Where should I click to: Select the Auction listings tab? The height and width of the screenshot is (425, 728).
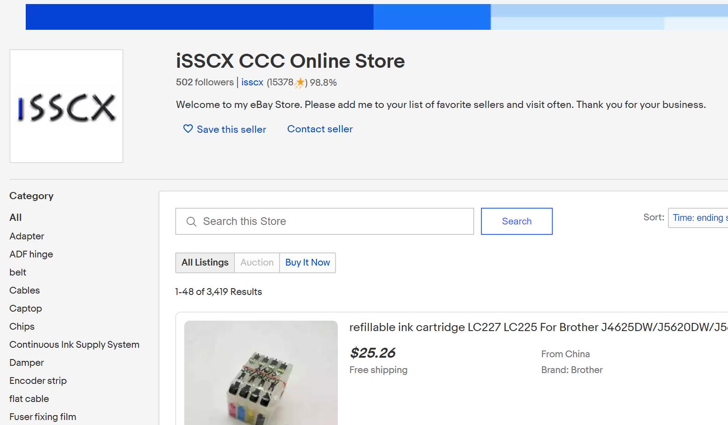point(257,262)
